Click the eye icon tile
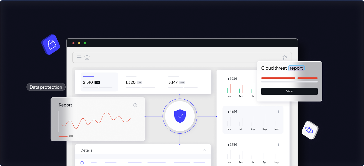Image resolution: width=364 pixels, height=166 pixels. click(x=310, y=130)
